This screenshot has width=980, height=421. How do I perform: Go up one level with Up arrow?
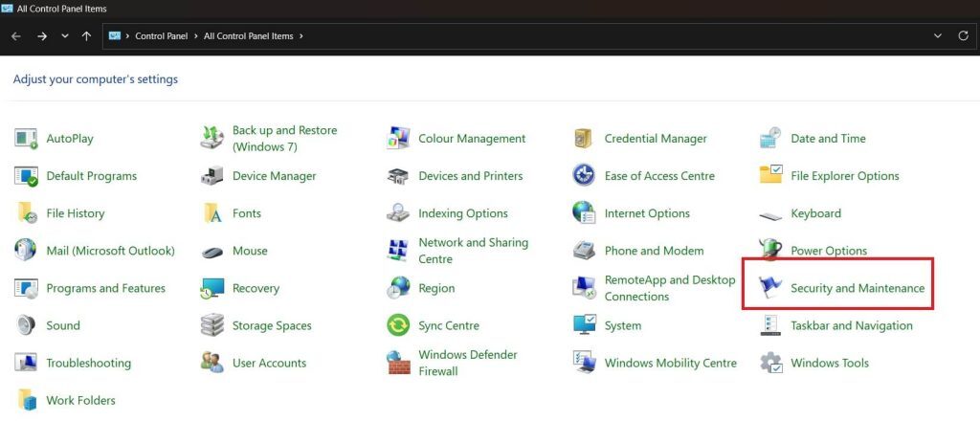(87, 36)
